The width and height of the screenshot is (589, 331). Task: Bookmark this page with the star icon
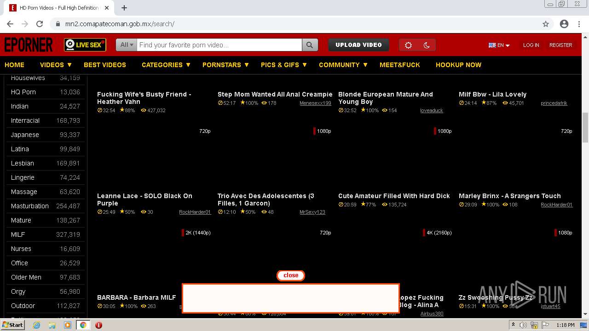coord(546,24)
